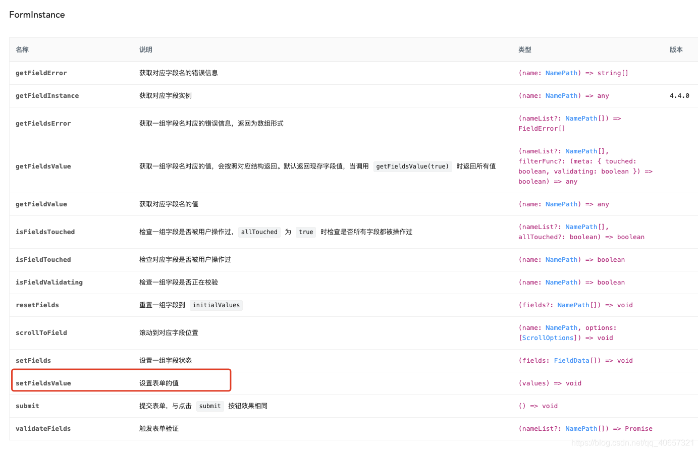Image resolution: width=698 pixels, height=452 pixels.
Task: Open NamePath link in getFieldInstance row
Action: click(561, 96)
